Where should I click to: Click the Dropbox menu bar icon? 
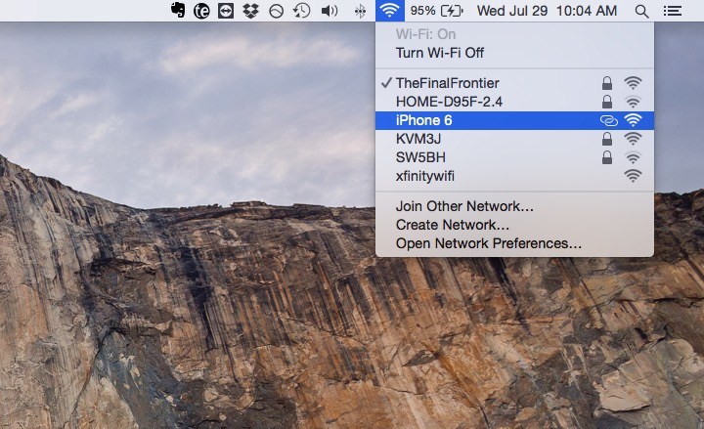251,11
